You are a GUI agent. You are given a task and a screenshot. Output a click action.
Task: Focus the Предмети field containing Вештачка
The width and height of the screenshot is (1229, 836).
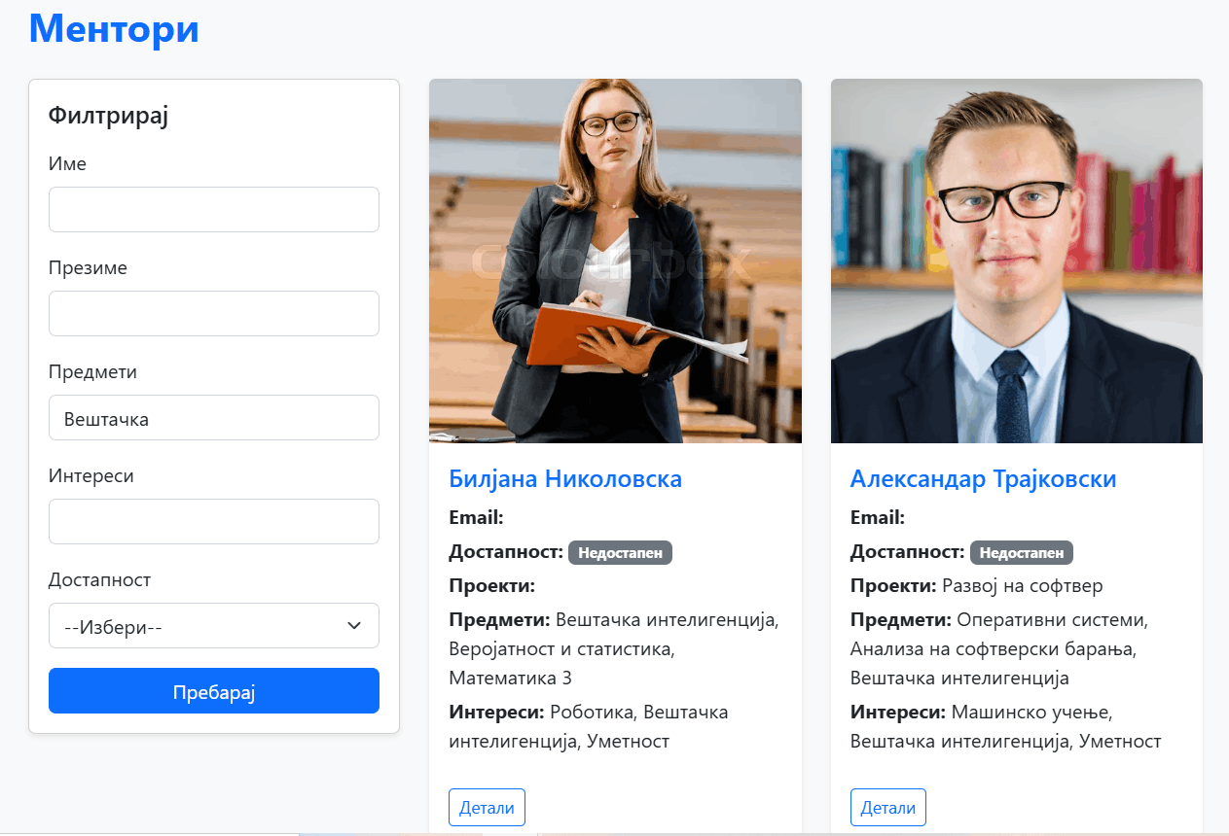(213, 417)
